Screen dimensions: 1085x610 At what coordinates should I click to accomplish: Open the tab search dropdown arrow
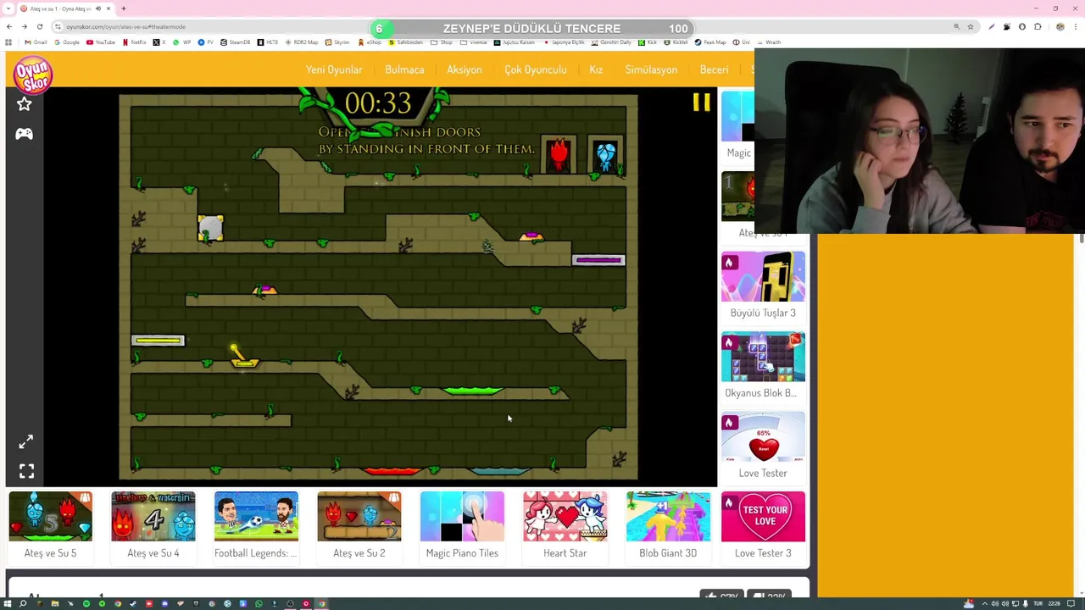[x=8, y=8]
